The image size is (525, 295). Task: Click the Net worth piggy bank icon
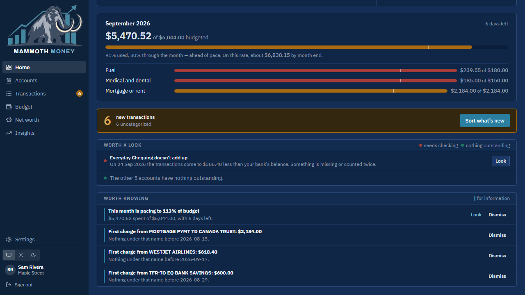9,120
